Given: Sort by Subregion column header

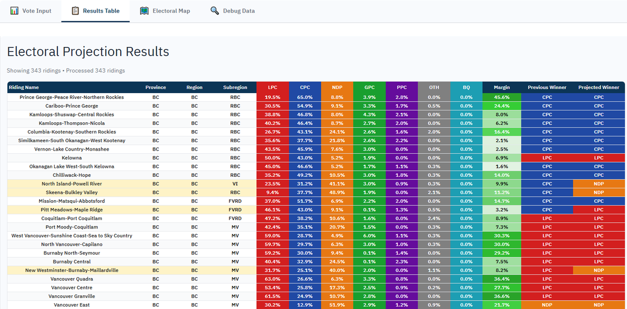Looking at the screenshot, I should pyautogui.click(x=235, y=87).
